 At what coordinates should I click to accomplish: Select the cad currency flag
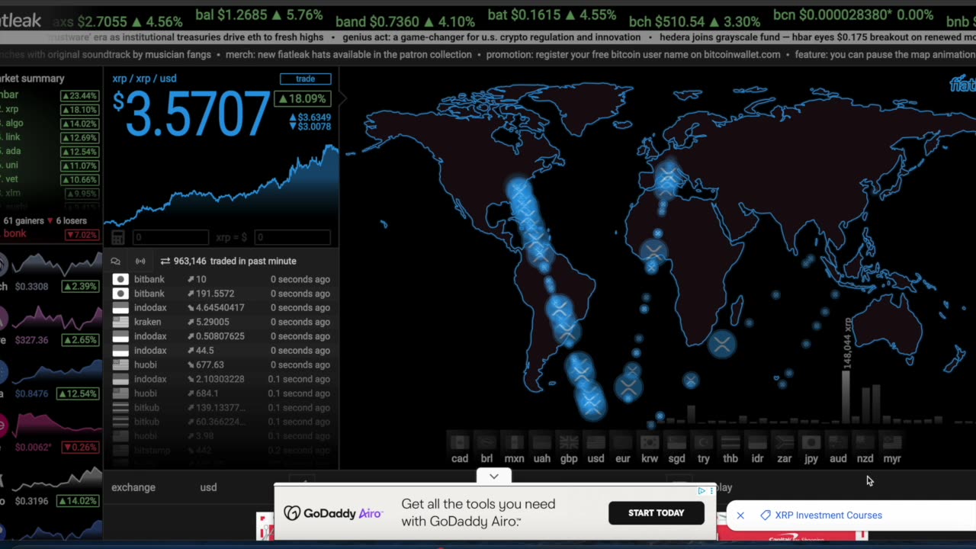pos(459,442)
